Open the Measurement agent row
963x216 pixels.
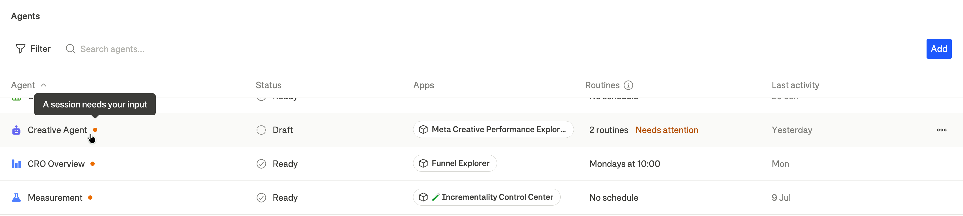[481, 198]
